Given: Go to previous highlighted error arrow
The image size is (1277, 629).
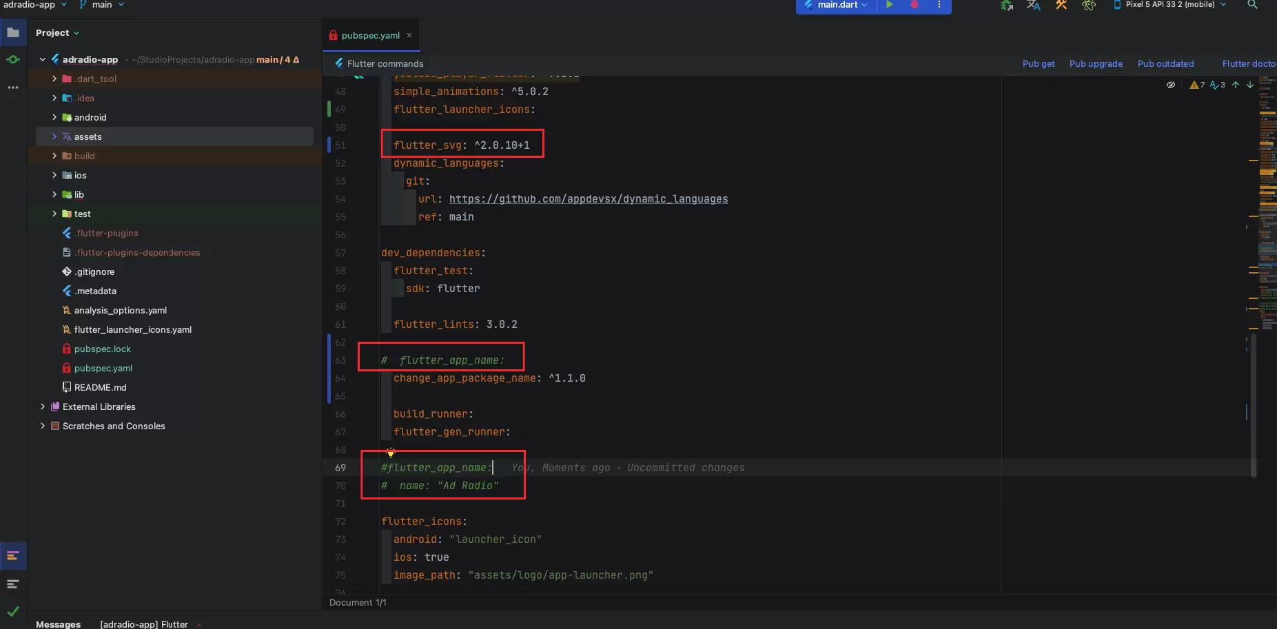Looking at the screenshot, I should 1236,85.
